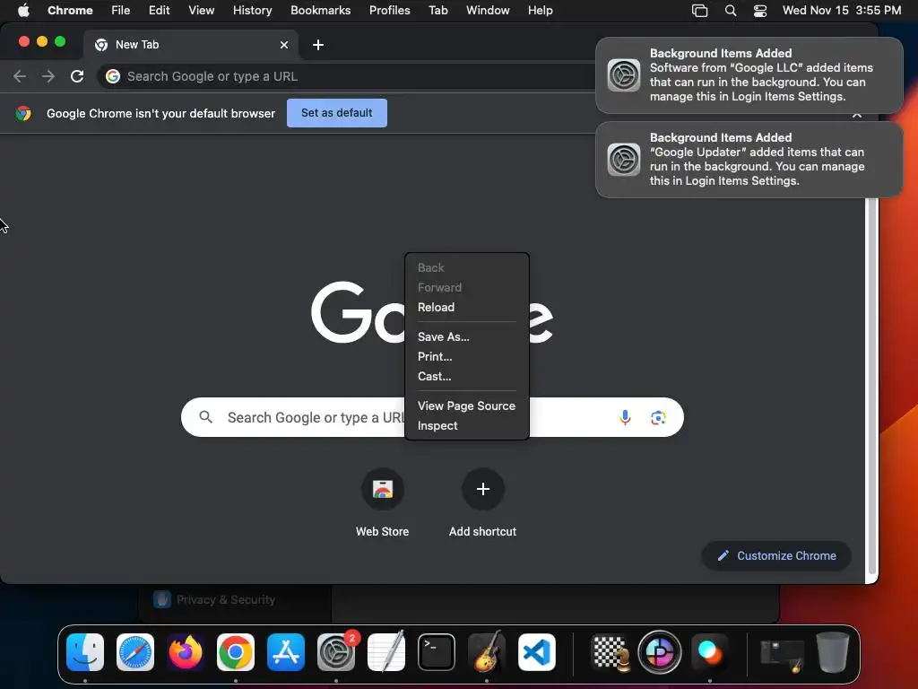Open Chess from the dock

click(610, 652)
